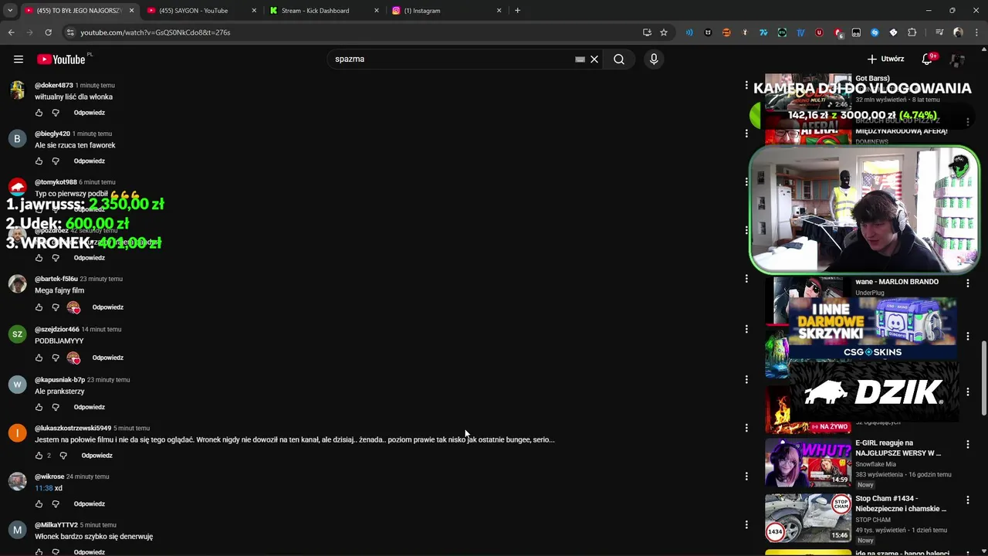The width and height of the screenshot is (988, 556).
Task: Dislike the comment by @biegly420
Action: (x=56, y=161)
